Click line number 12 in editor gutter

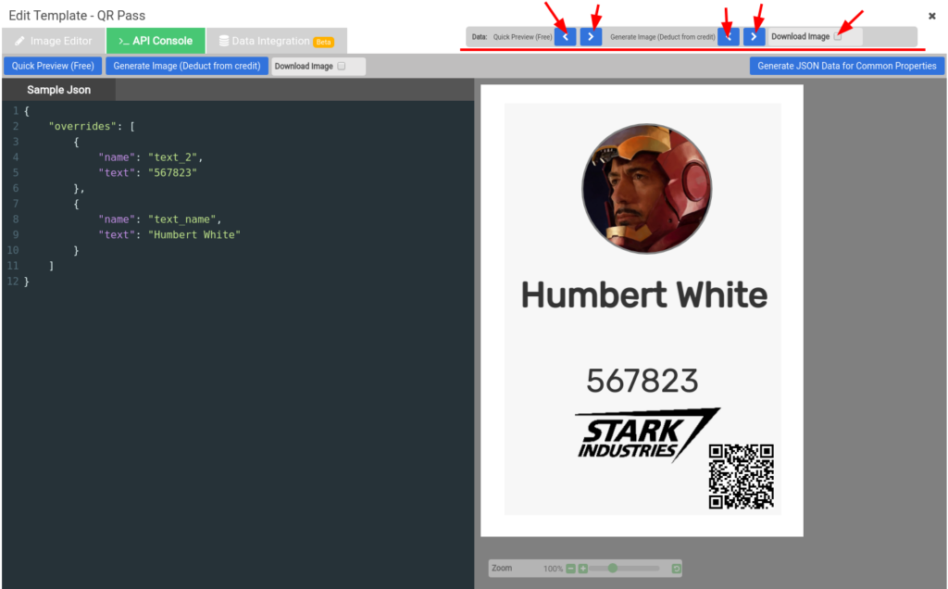coord(13,282)
